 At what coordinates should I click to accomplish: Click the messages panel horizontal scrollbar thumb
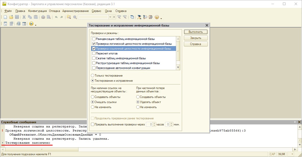(42, 149)
